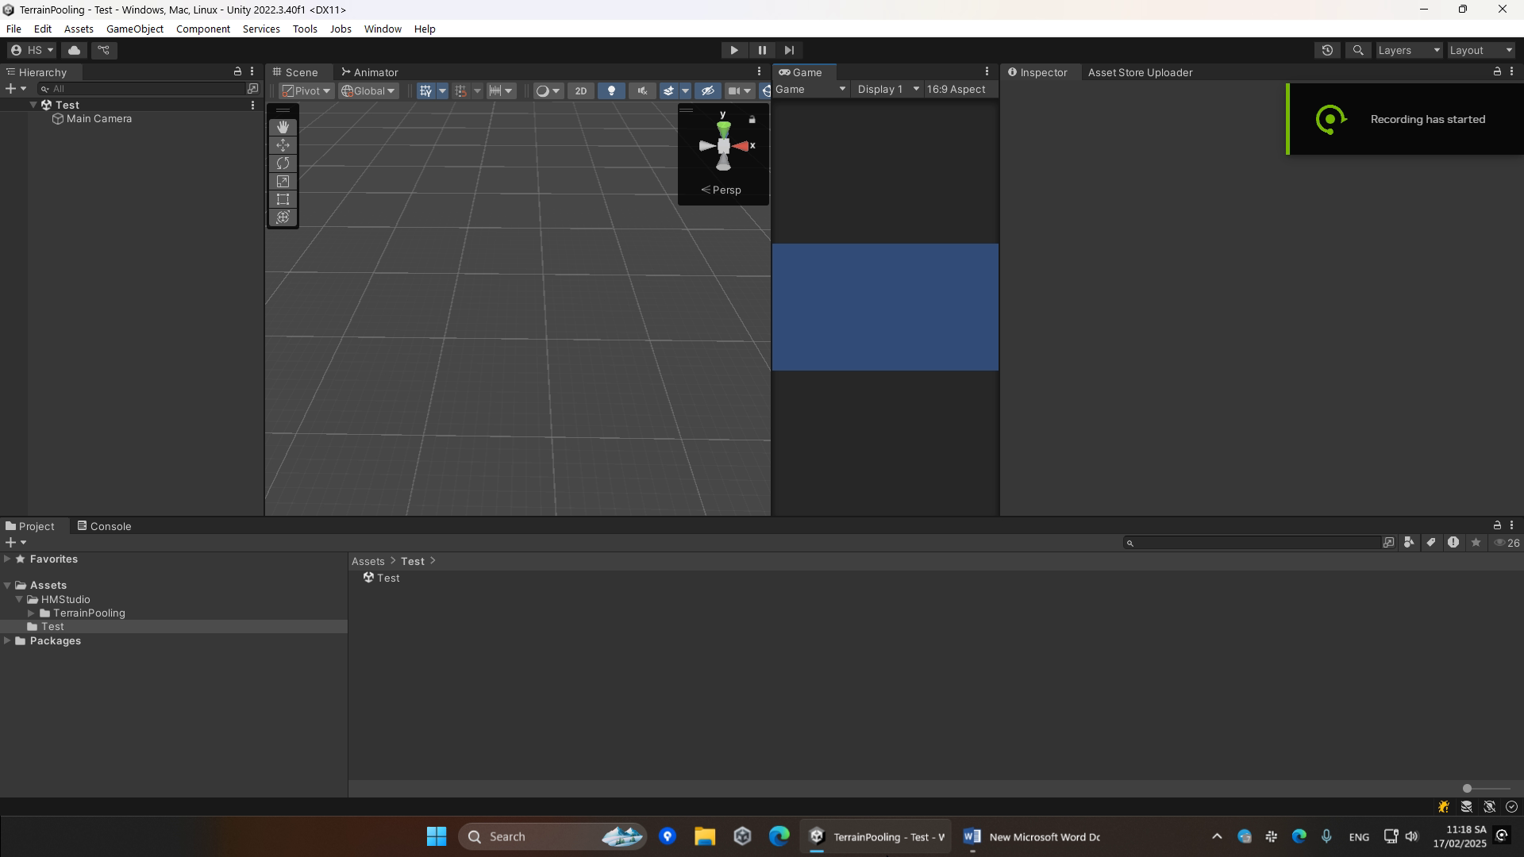Open the Component menu
1524x857 pixels.
point(203,29)
